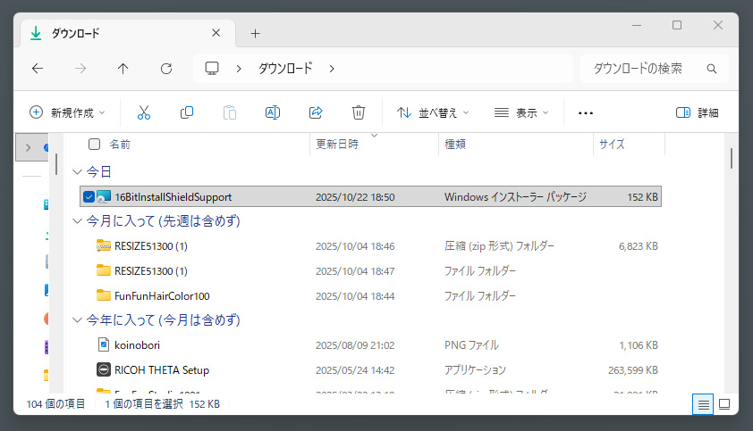Open the 表示 view dropdown

[x=521, y=112]
